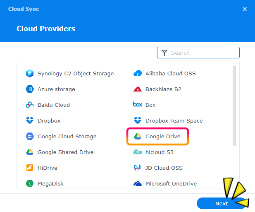
Task: Close the Cloud Sync dialog
Action: pos(245,9)
